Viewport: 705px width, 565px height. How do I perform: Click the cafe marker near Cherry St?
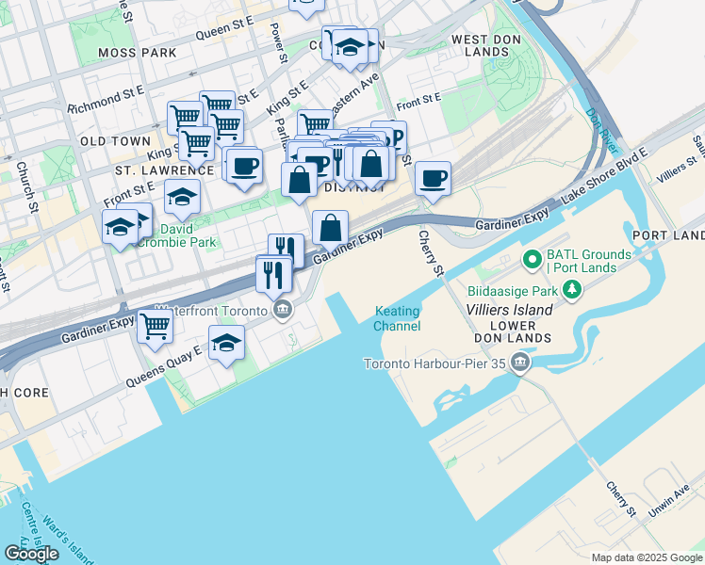coord(433,179)
